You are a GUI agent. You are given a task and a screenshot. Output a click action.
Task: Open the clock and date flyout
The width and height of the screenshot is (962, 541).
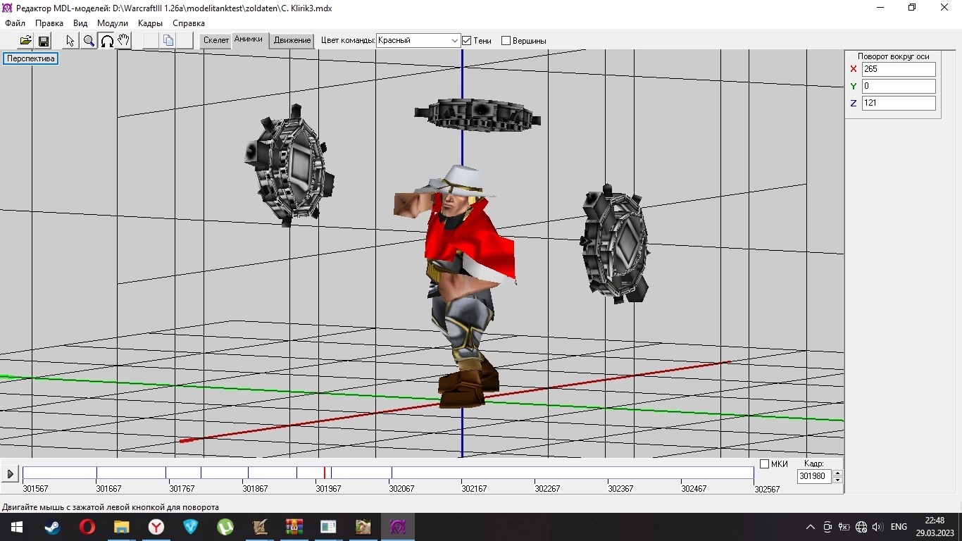coord(935,527)
